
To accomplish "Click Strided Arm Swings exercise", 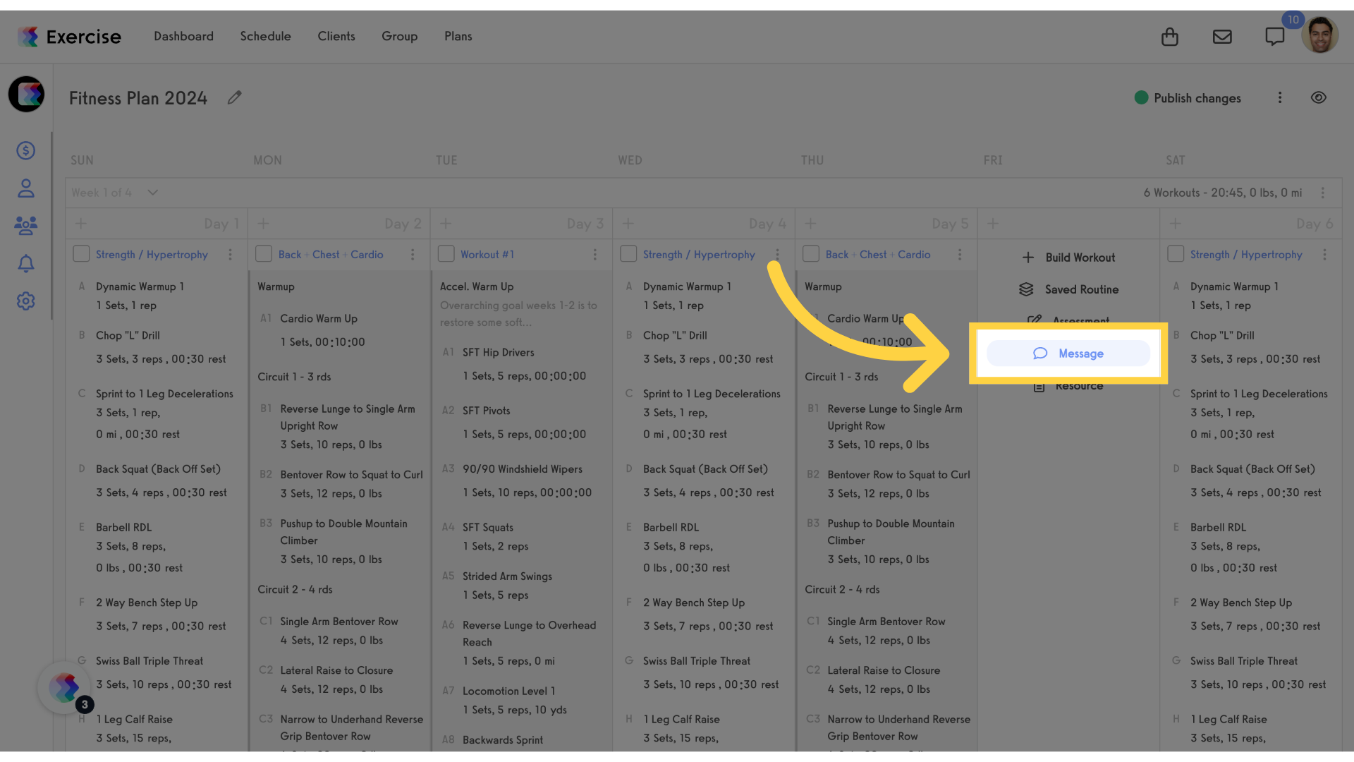I will point(508,576).
